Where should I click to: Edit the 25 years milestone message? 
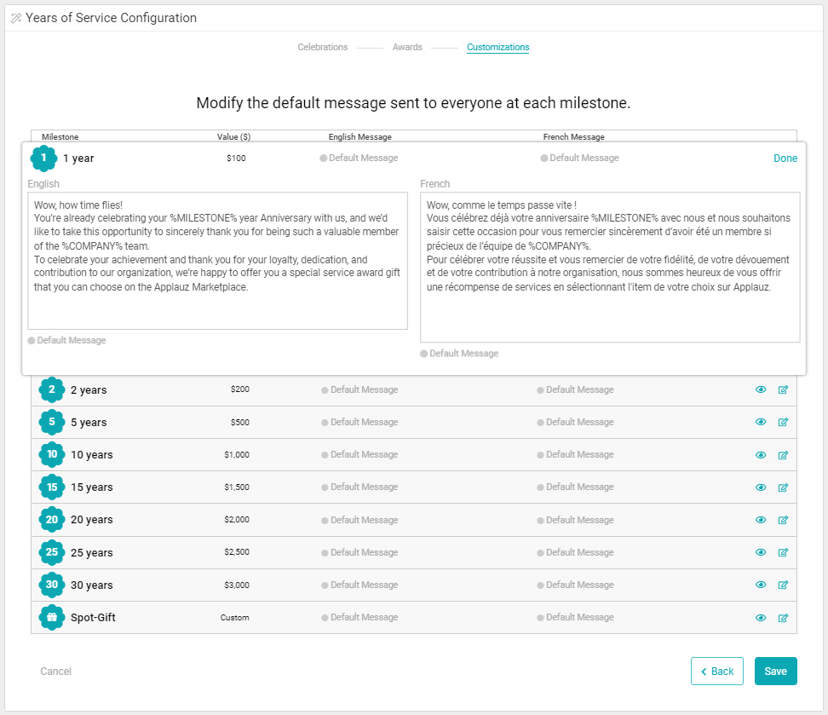(783, 553)
